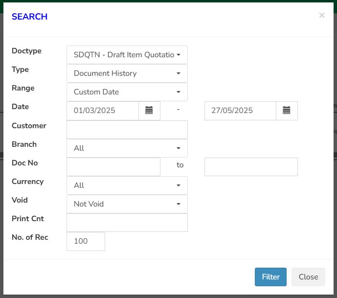Click the start date field 01/03/2025

point(103,111)
